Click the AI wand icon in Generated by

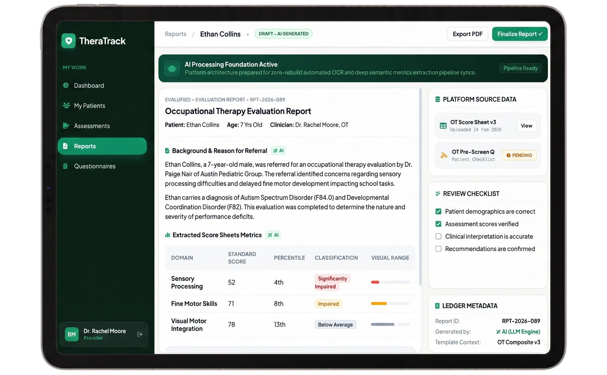click(498, 332)
